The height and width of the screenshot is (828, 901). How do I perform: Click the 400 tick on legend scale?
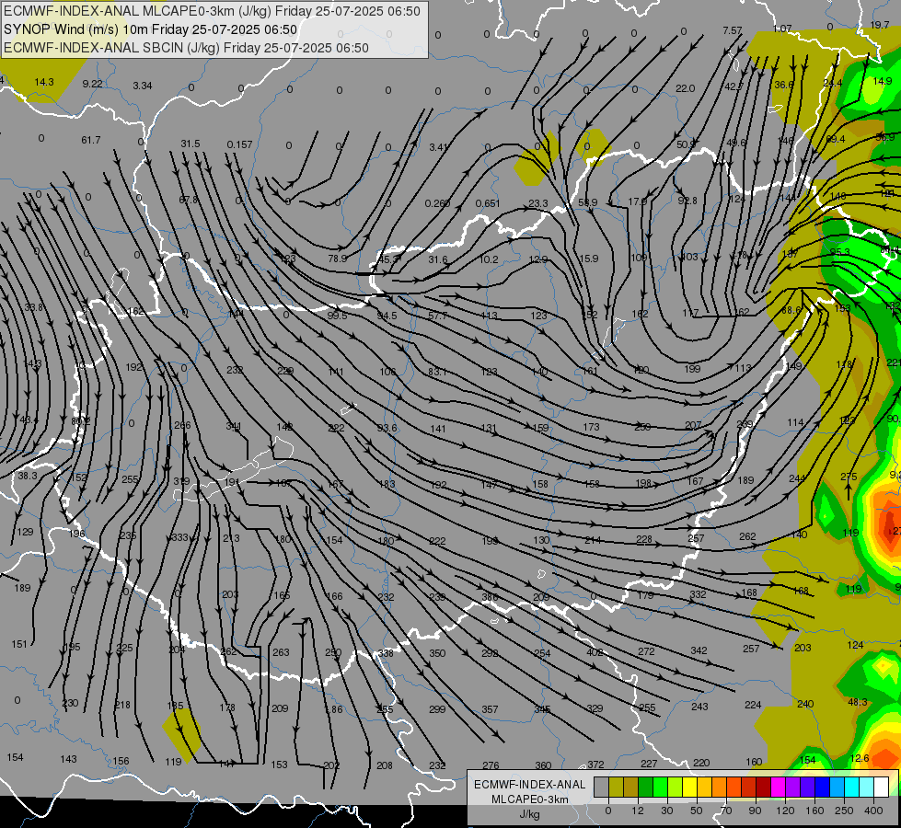(873, 811)
